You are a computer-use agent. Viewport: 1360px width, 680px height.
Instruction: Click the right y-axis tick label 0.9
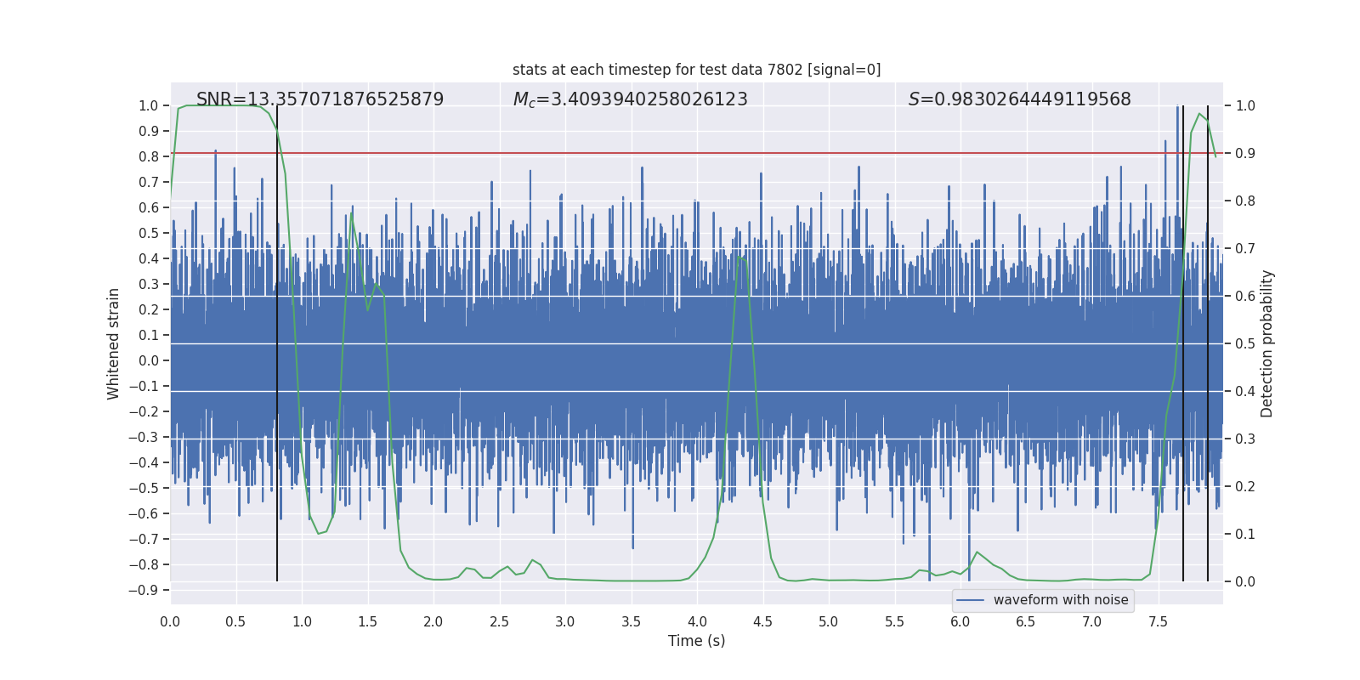coord(1245,153)
